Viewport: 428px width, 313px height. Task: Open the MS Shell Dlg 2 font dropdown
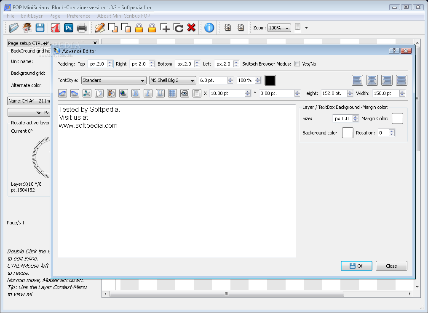(173, 80)
